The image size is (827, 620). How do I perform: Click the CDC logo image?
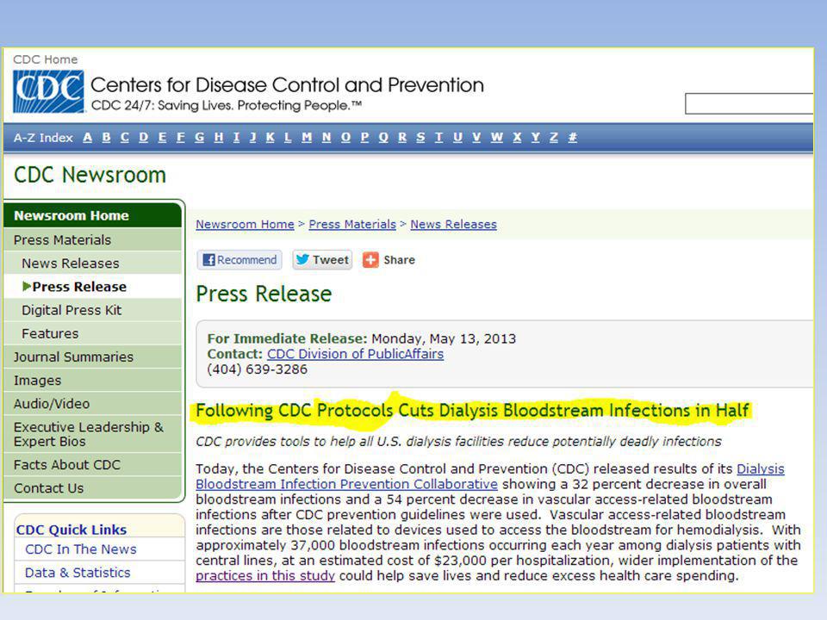[x=48, y=91]
